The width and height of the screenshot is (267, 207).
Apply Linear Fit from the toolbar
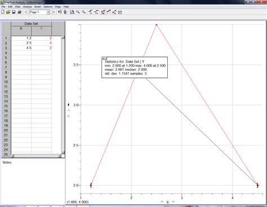point(114,12)
